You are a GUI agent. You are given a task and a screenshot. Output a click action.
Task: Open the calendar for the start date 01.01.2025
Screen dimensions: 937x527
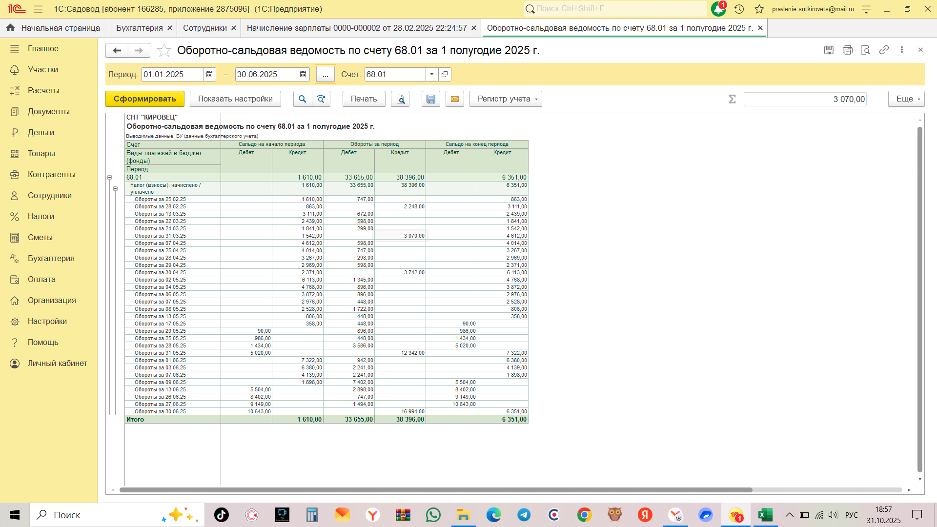pos(209,74)
